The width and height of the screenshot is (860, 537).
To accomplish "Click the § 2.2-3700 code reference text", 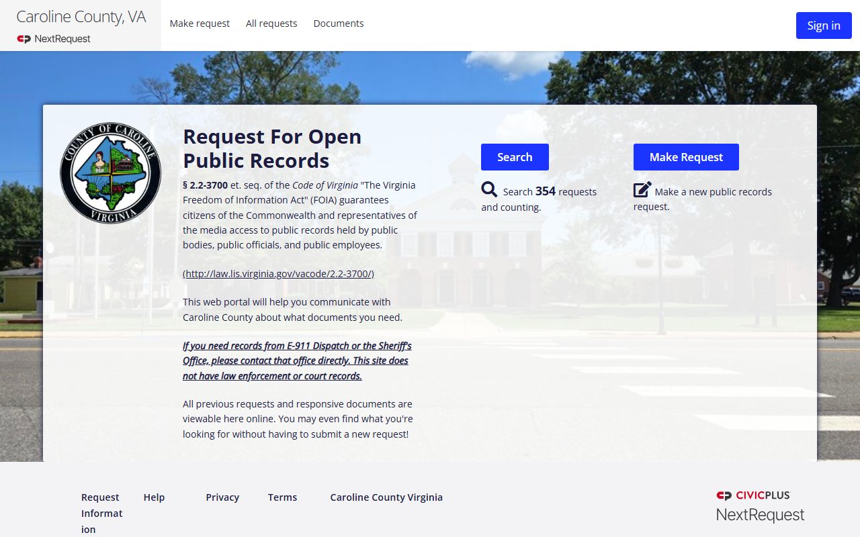I will pyautogui.click(x=205, y=185).
